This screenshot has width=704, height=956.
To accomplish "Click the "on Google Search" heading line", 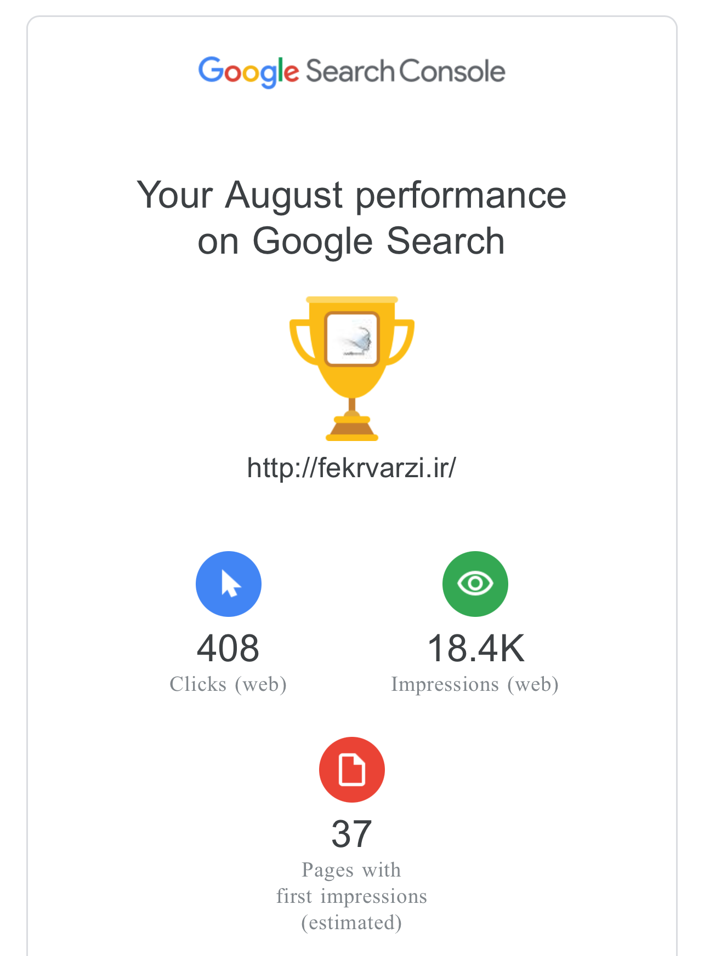I will (x=351, y=241).
